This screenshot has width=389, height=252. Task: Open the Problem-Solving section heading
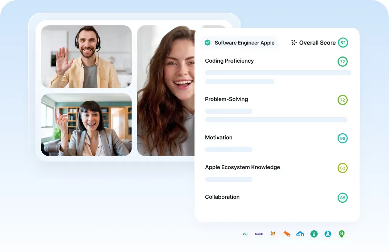click(x=226, y=99)
